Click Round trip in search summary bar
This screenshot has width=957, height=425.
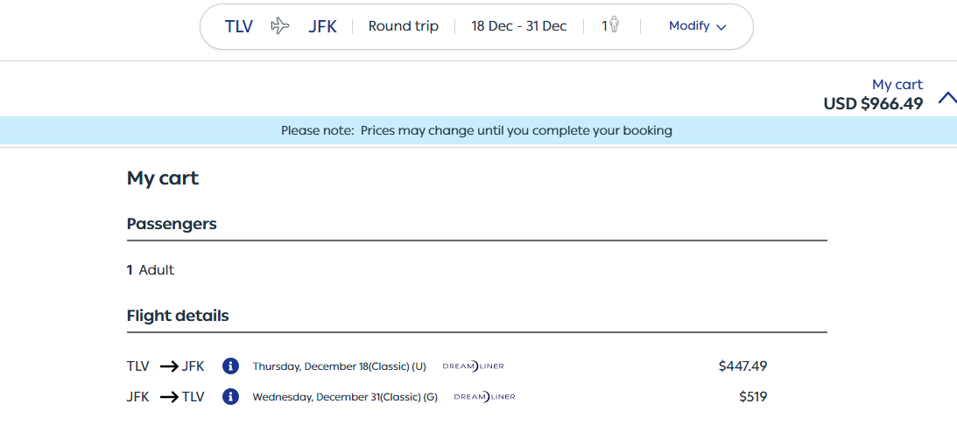coord(404,26)
